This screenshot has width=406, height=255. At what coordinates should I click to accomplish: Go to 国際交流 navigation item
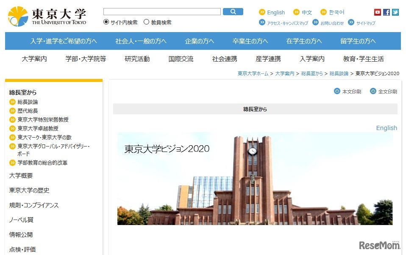[181, 59]
